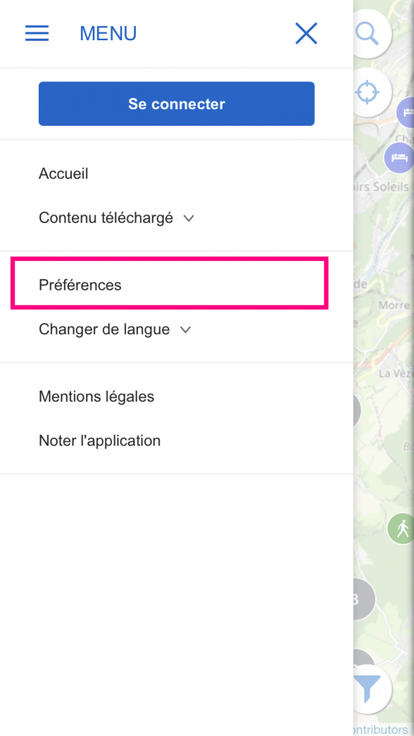Viewport: 414px width, 736px height.
Task: Select the Changer de langue entry
Action: [104, 329]
